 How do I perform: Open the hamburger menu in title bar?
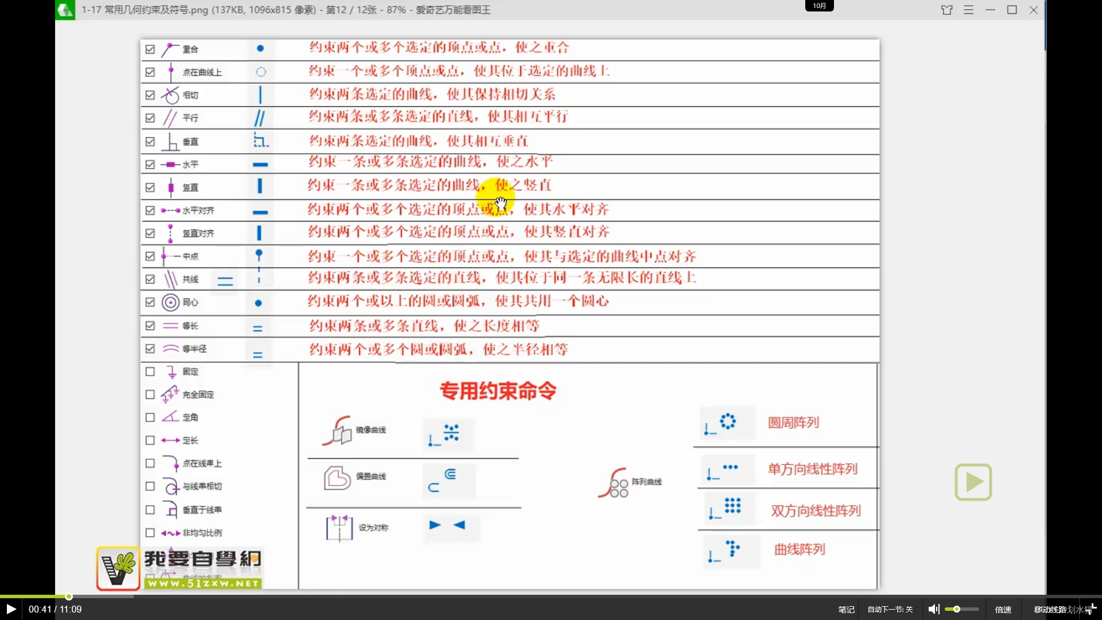(x=969, y=10)
